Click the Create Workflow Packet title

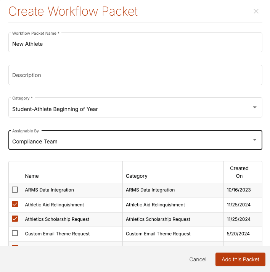[73, 11]
